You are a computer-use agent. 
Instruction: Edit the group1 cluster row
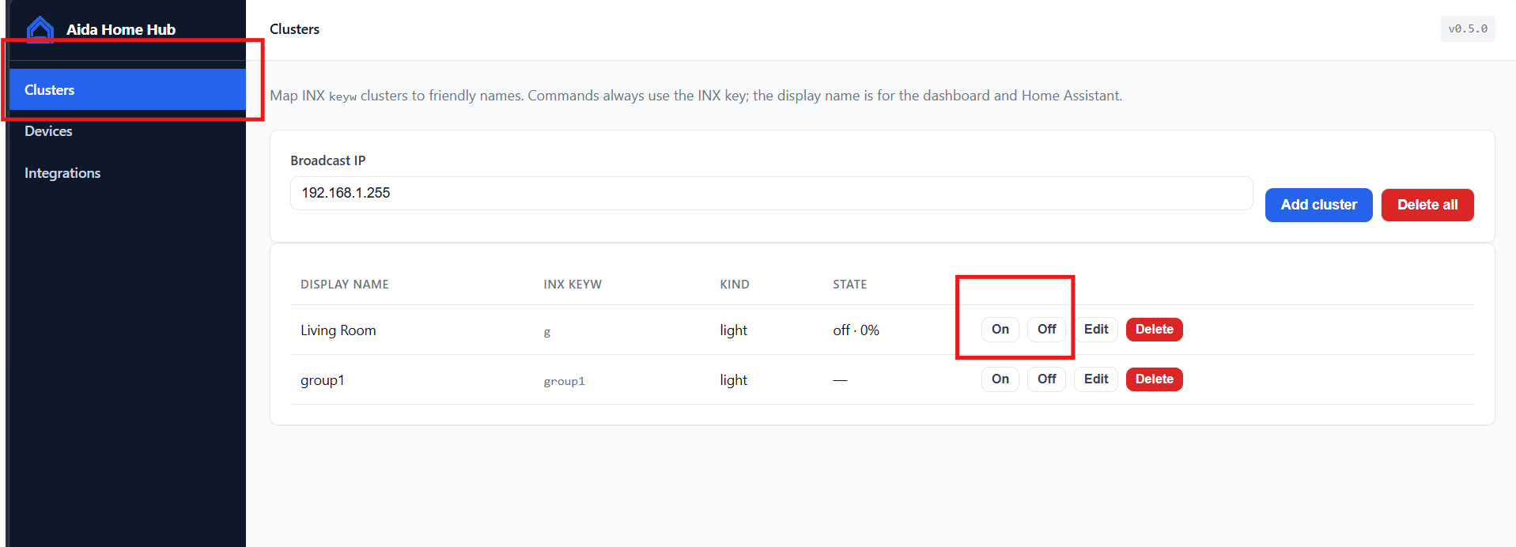[1095, 379]
